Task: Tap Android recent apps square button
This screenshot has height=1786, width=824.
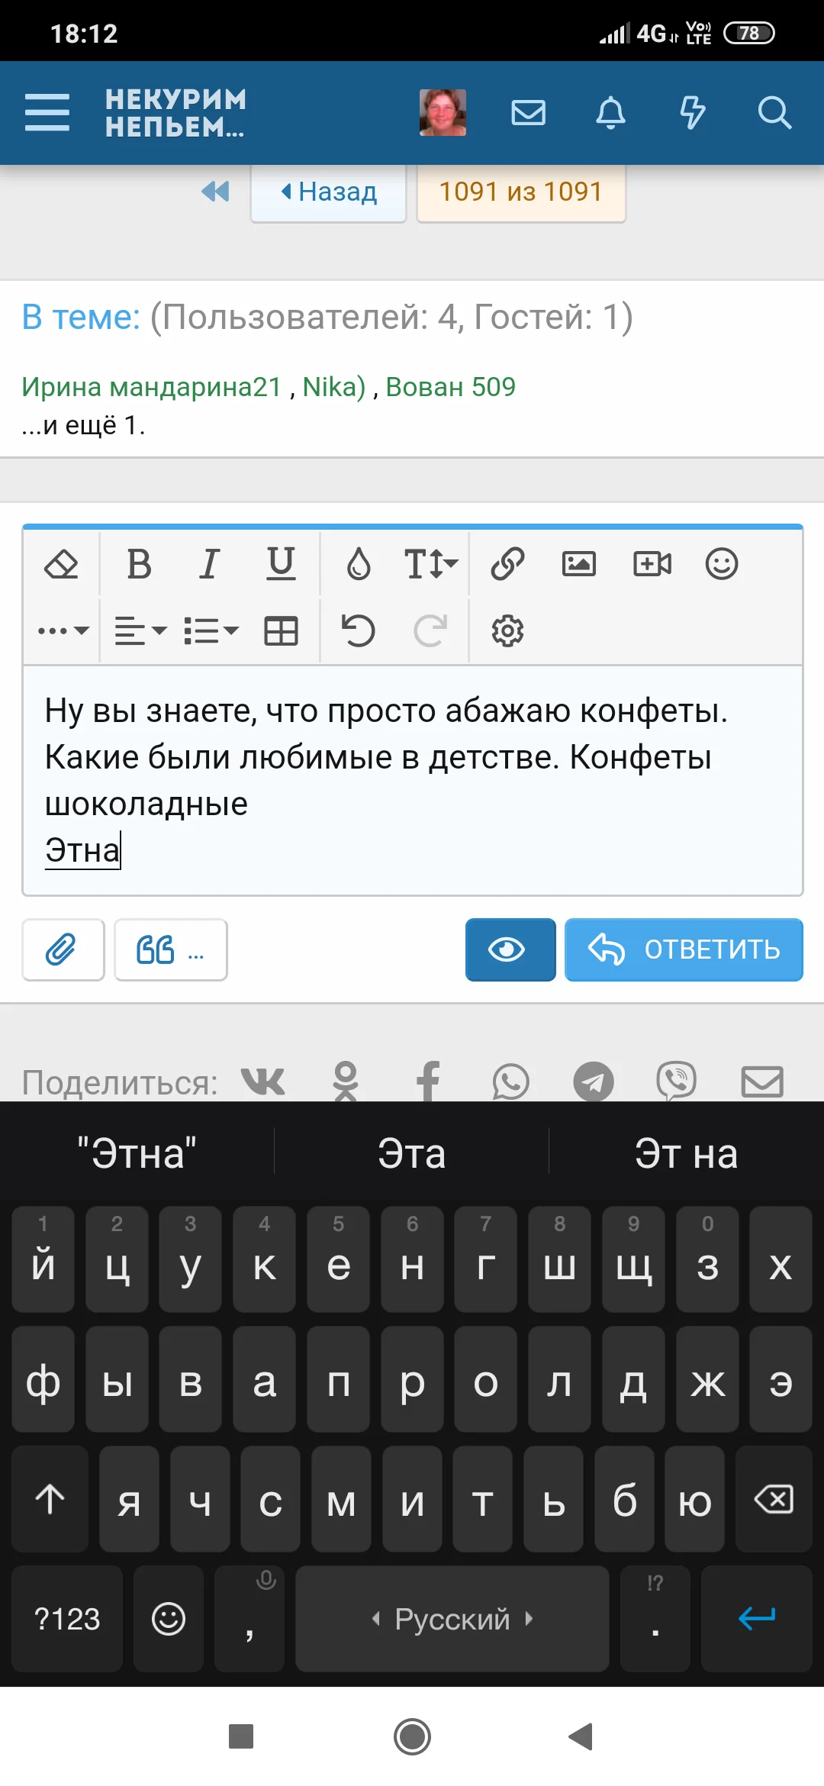Action: pos(241,1736)
